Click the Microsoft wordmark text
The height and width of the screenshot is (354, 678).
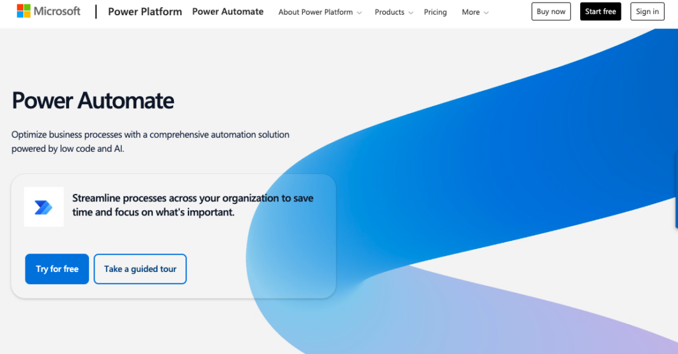click(x=57, y=11)
